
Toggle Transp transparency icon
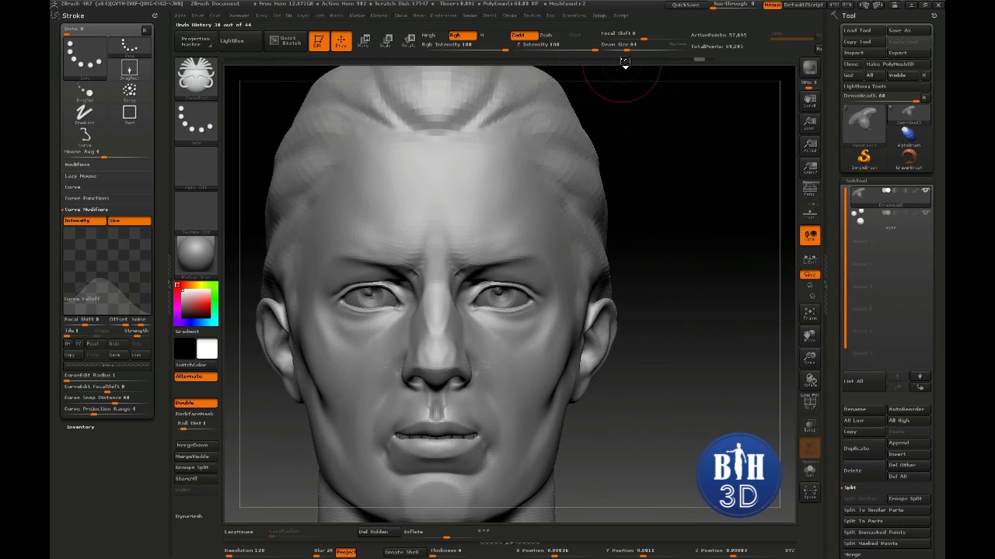[810, 425]
